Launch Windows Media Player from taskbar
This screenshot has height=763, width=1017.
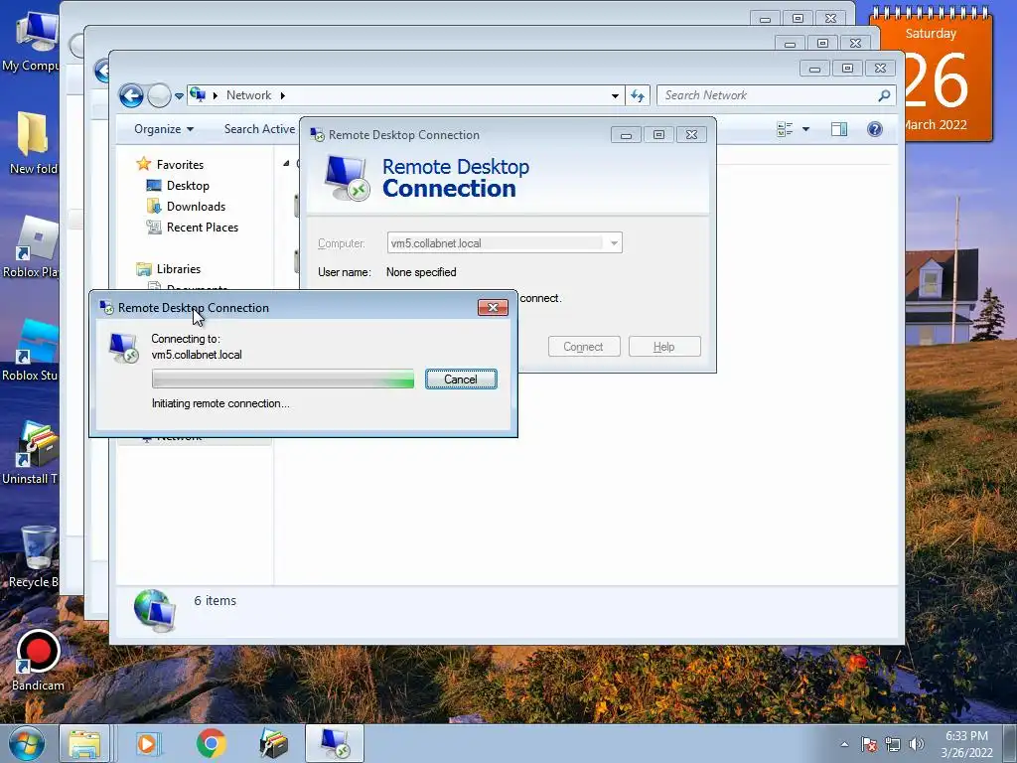pyautogui.click(x=148, y=743)
